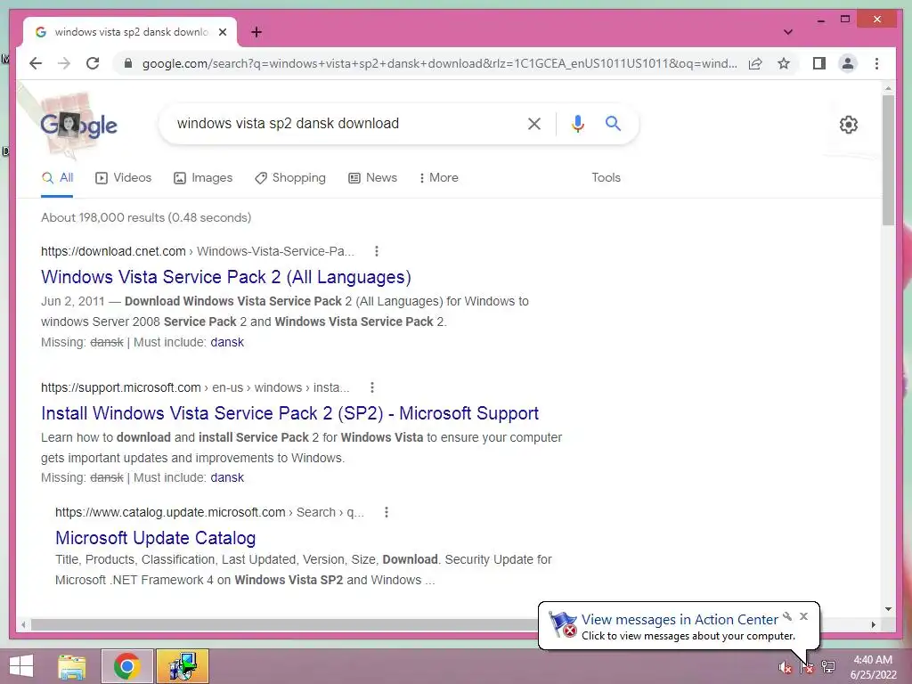The width and height of the screenshot is (912, 684).
Task: Select the All results tab
Action: [x=58, y=178]
